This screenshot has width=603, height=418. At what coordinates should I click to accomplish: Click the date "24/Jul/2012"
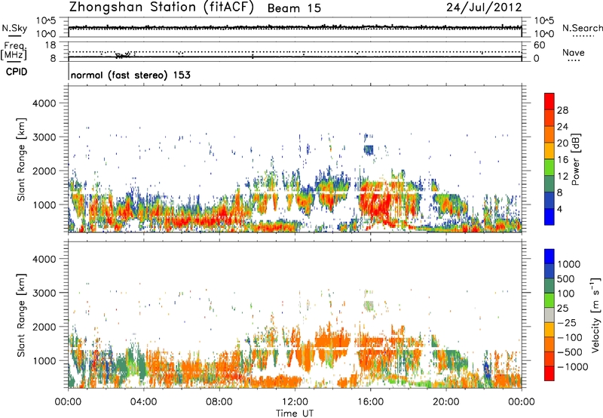click(484, 8)
